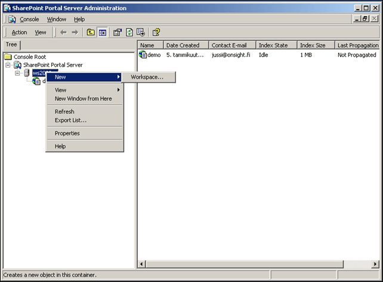Sort by the Index State column header

click(276, 45)
